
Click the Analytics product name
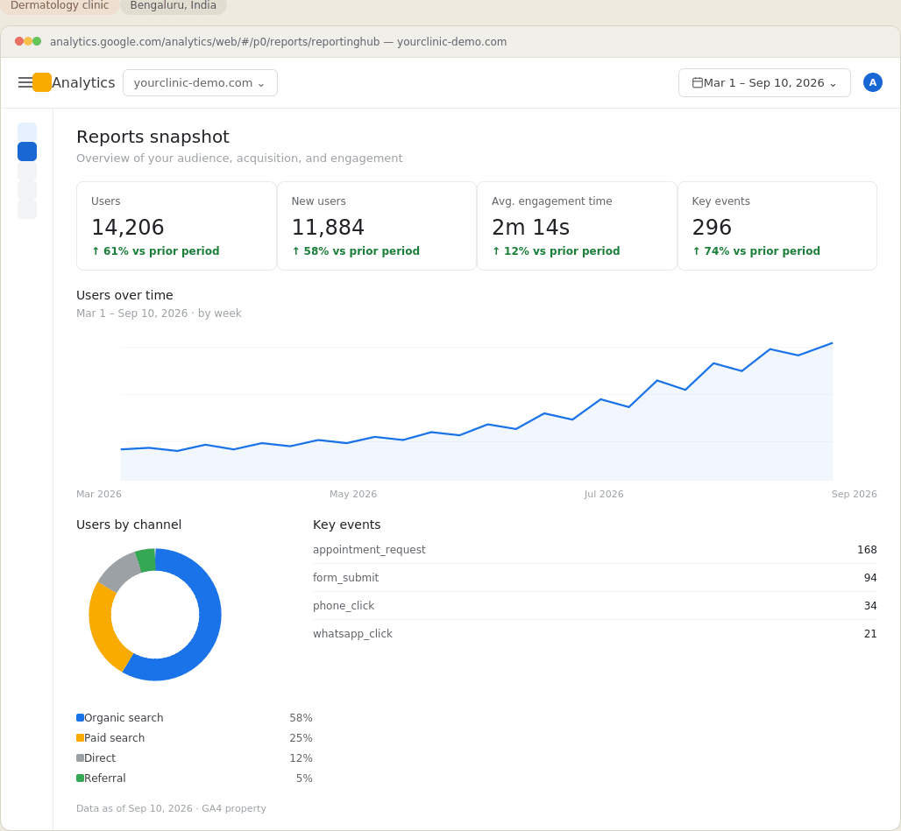(83, 82)
